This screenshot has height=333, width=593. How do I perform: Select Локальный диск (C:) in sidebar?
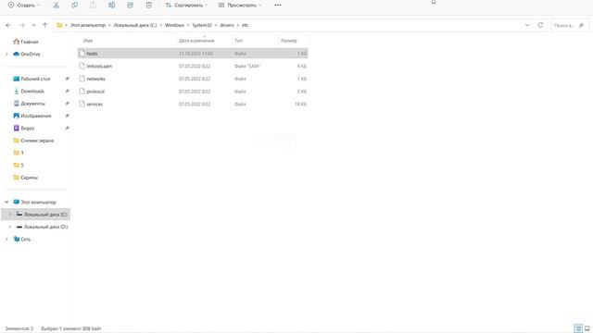(36, 215)
